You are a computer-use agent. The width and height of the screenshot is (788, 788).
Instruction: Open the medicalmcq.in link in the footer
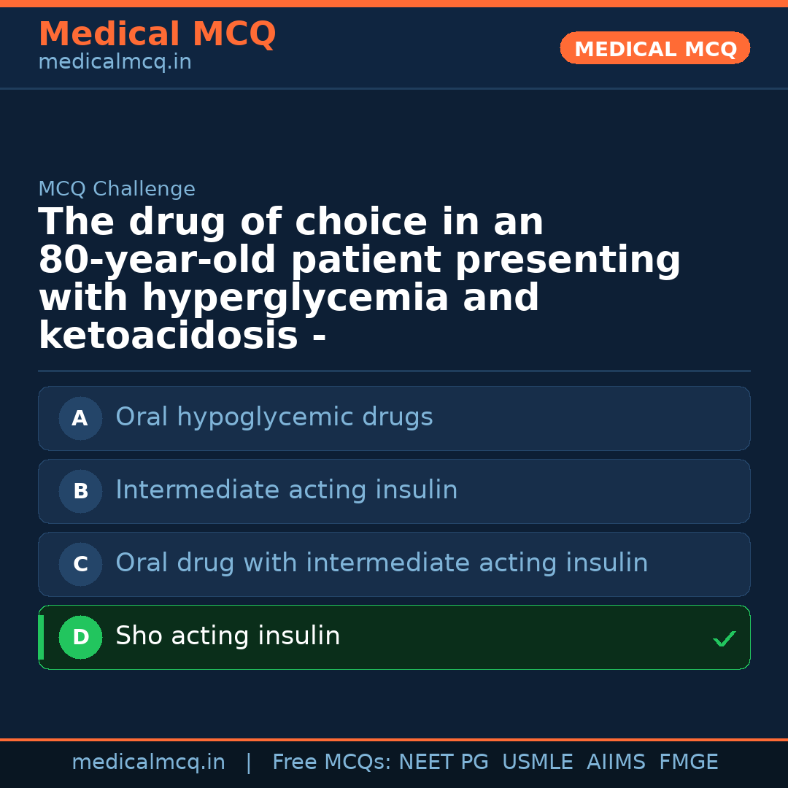click(148, 762)
